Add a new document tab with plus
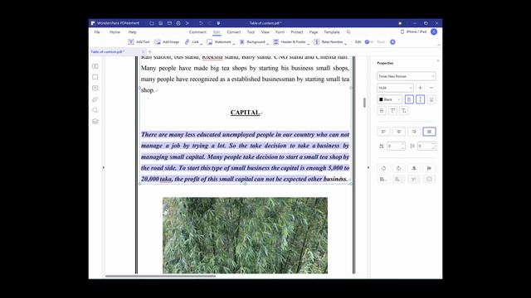 click(x=149, y=51)
